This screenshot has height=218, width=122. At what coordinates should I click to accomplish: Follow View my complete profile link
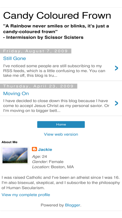(26, 195)
